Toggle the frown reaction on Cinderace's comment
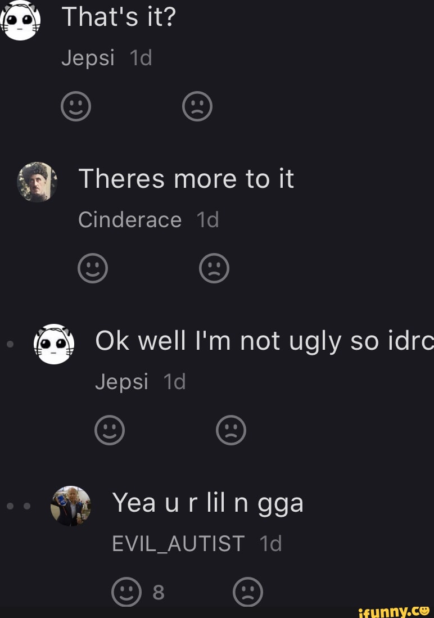434x618 pixels. coord(214,268)
